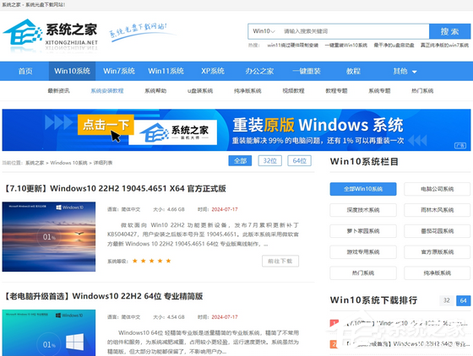Screen dimensions: 473x356
Task: Select the 游戏专用系统 category button
Action: (363, 252)
